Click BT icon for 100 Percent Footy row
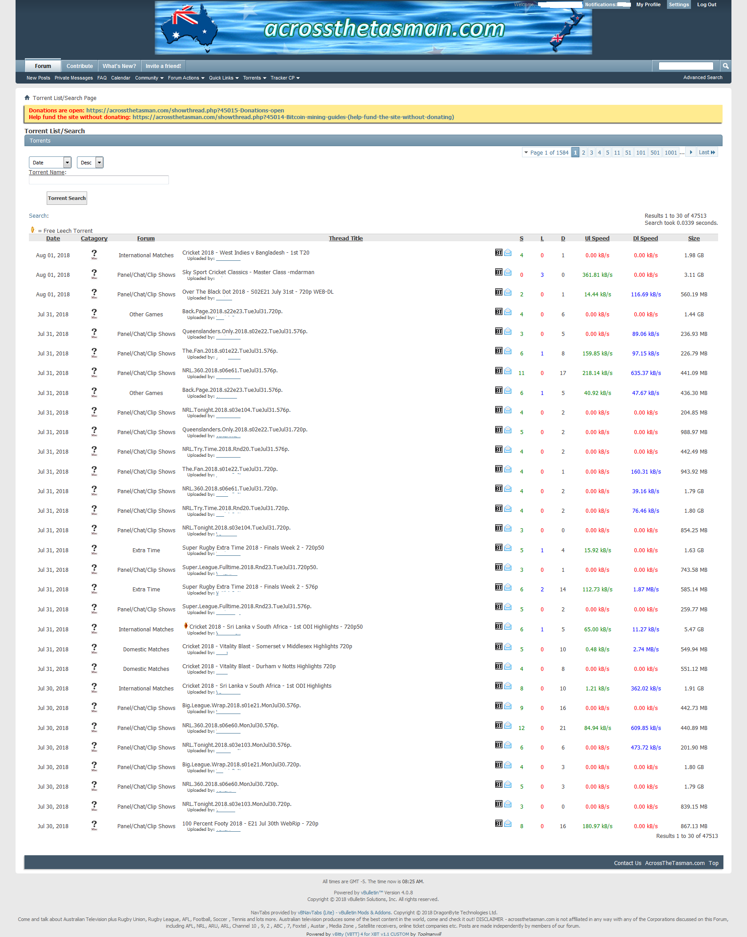 (x=498, y=823)
